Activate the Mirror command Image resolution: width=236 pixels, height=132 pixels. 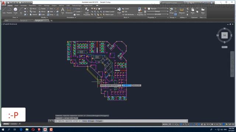[42, 11]
